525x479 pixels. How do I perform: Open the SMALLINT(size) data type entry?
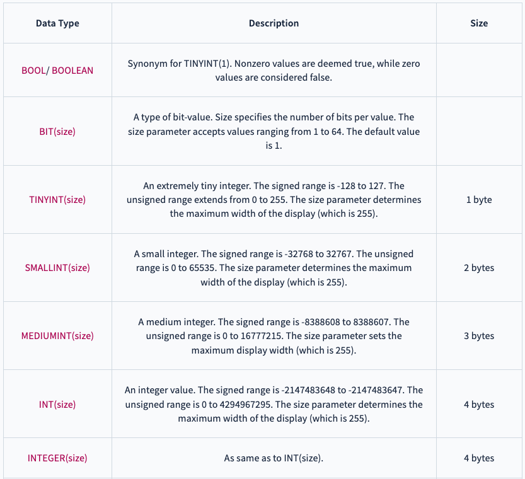click(x=57, y=267)
